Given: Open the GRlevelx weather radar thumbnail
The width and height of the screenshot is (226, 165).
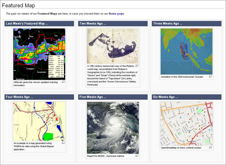Looking at the screenshot, I should click(x=39, y=54).
